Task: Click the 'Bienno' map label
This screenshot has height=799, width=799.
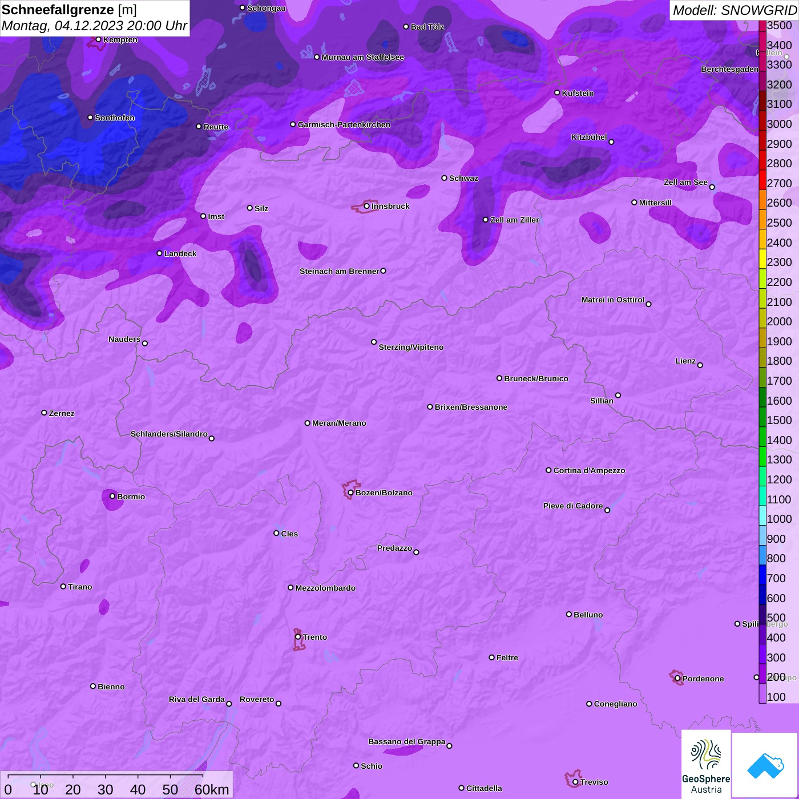Action: coord(111,687)
